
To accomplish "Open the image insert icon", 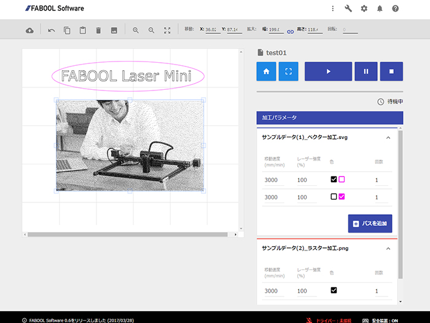I will [x=114, y=31].
